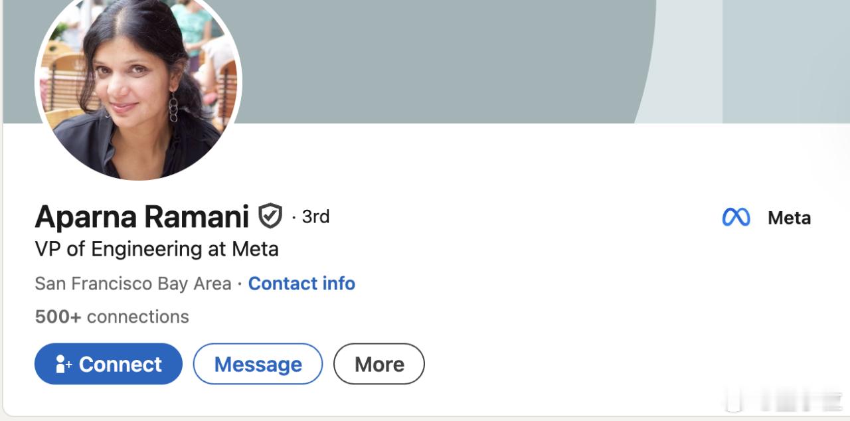This screenshot has width=850, height=421.
Task: Click the gray cover banner image
Action: (438, 61)
